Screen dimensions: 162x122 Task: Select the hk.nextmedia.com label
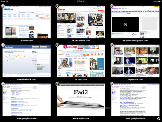coord(81,40)
